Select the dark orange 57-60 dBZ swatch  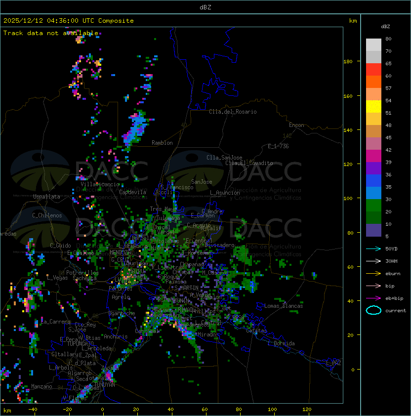point(373,82)
